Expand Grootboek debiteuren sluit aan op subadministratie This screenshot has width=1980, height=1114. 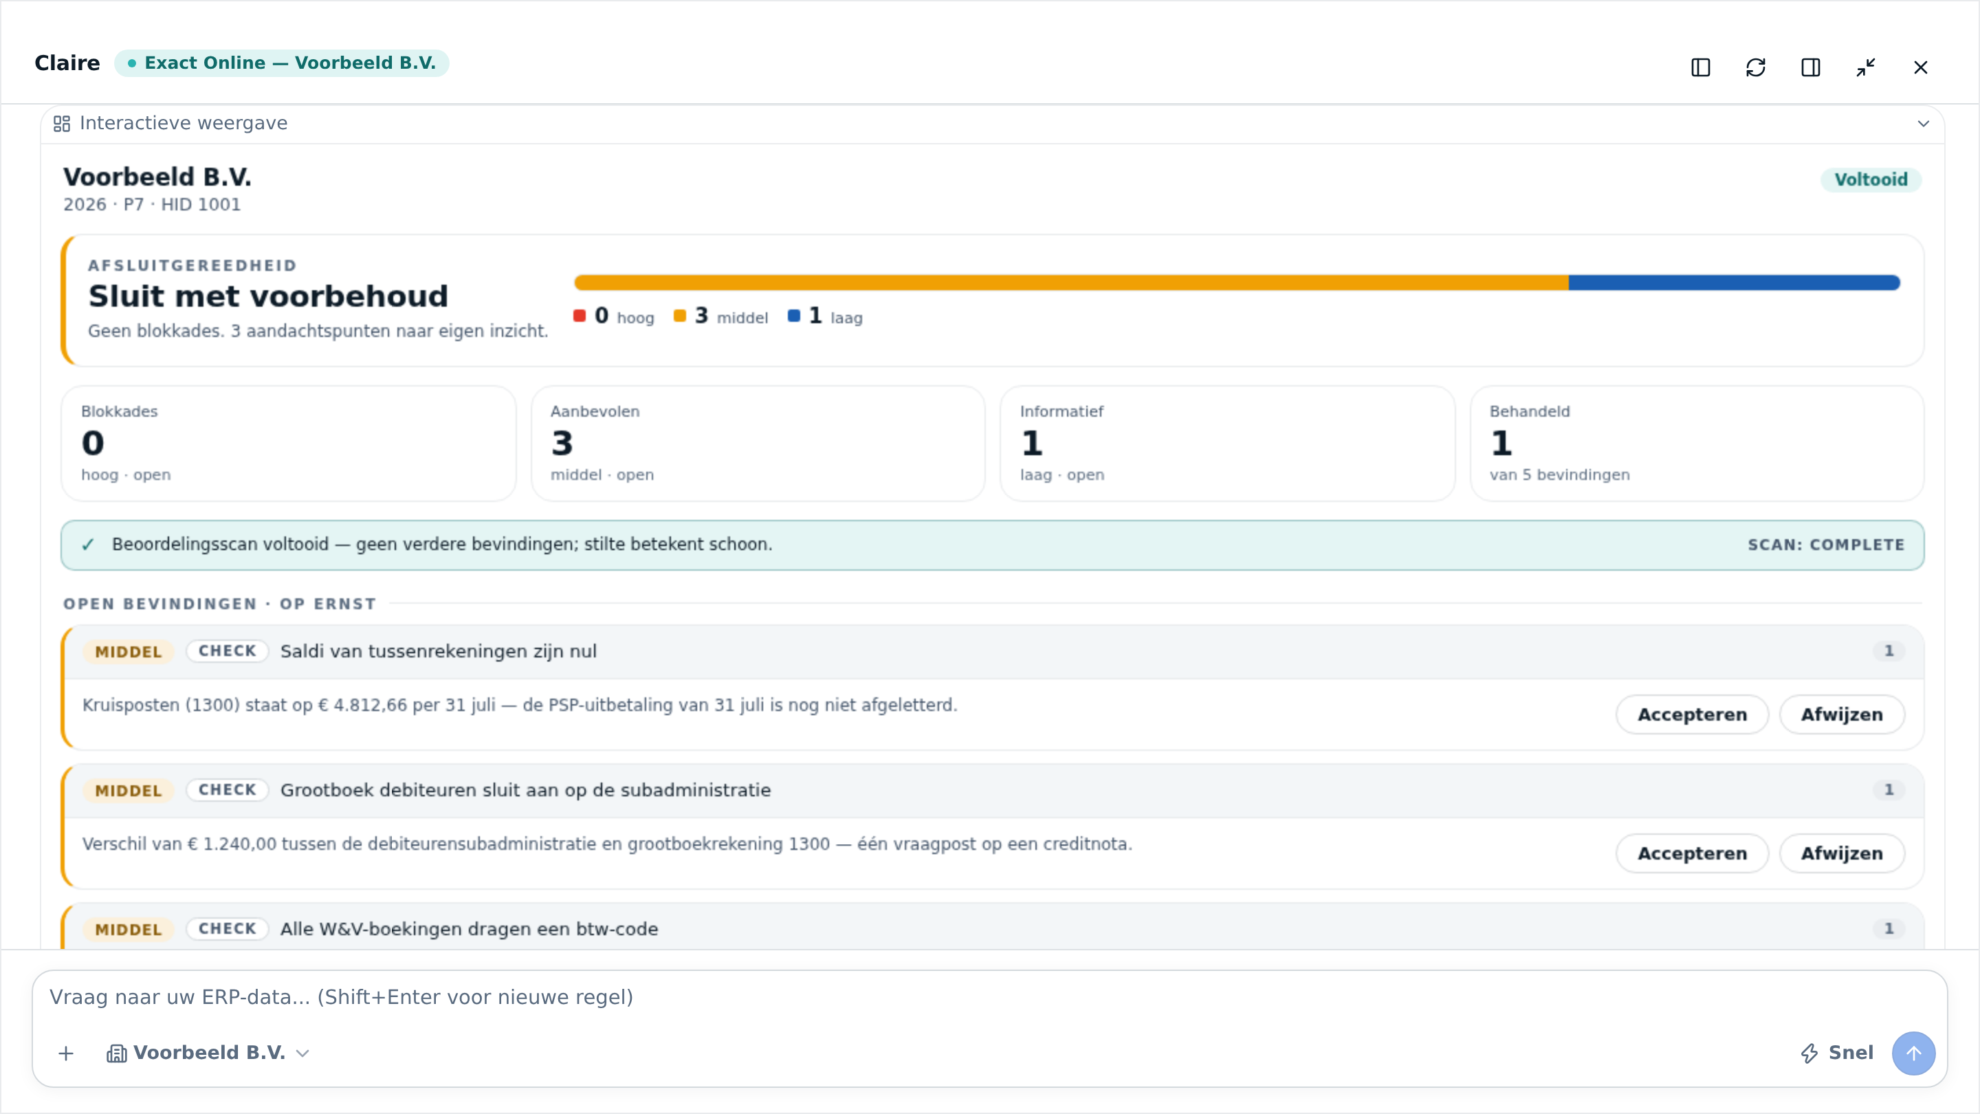[x=995, y=791]
